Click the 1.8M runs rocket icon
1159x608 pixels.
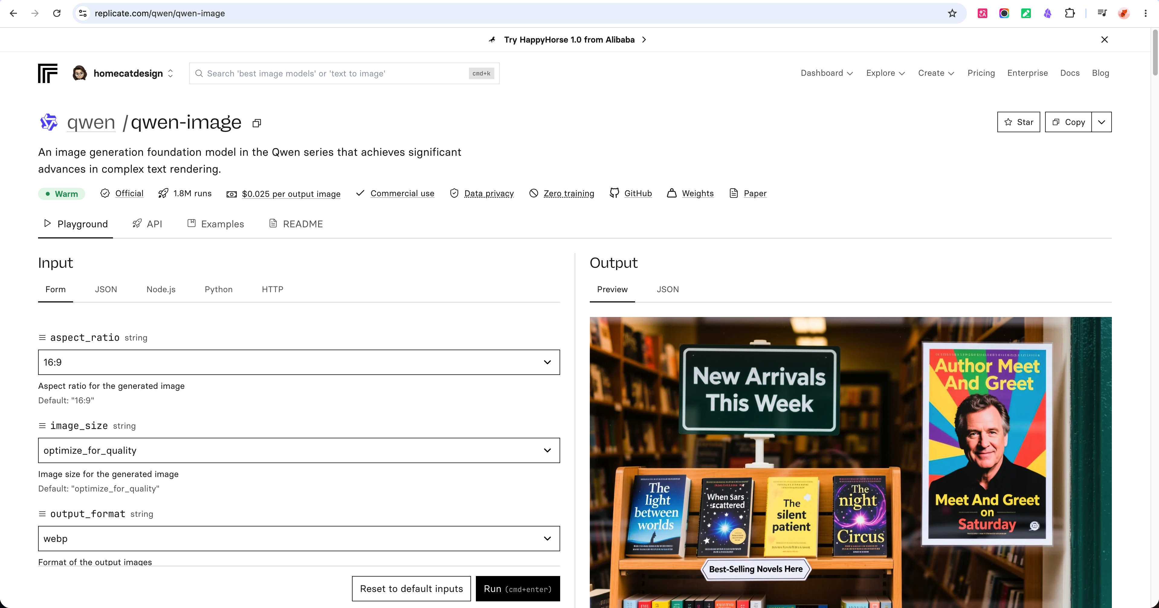pyautogui.click(x=163, y=193)
